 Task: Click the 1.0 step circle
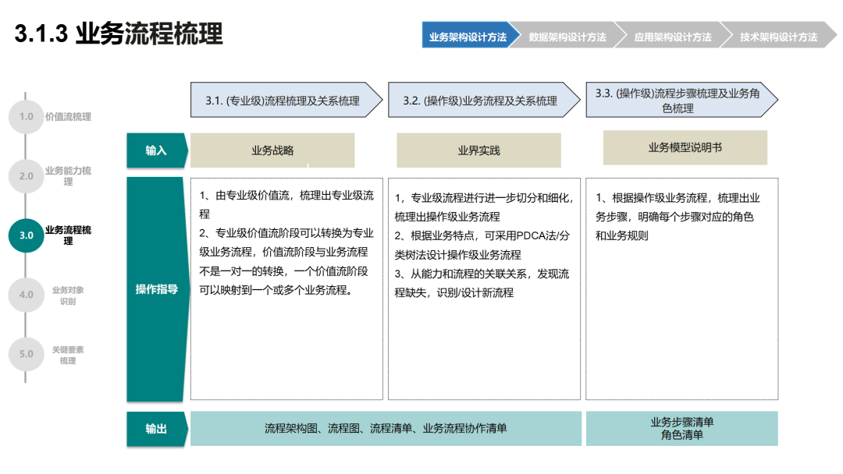[26, 116]
